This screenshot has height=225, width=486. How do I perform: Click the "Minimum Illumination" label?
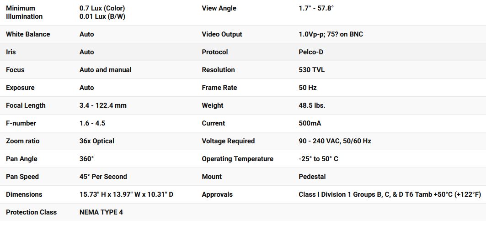(x=24, y=12)
